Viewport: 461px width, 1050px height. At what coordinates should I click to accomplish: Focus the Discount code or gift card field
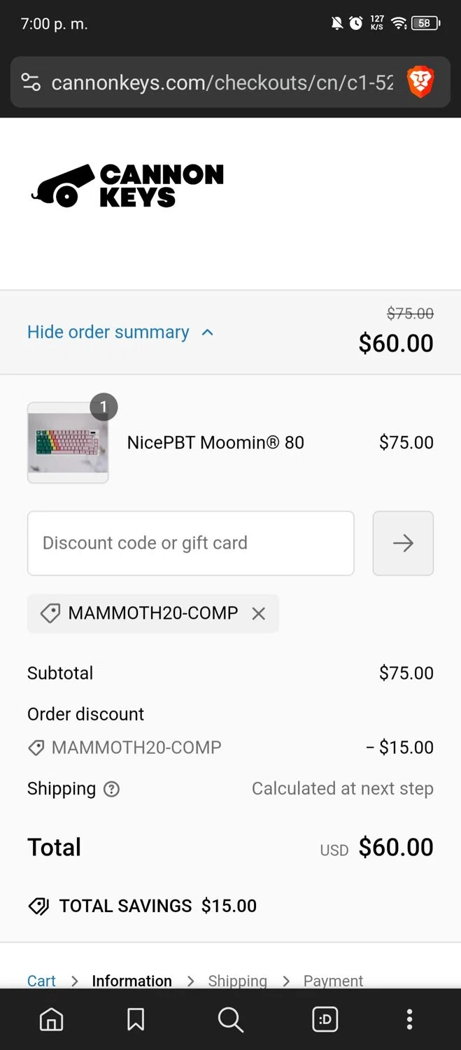coord(190,543)
